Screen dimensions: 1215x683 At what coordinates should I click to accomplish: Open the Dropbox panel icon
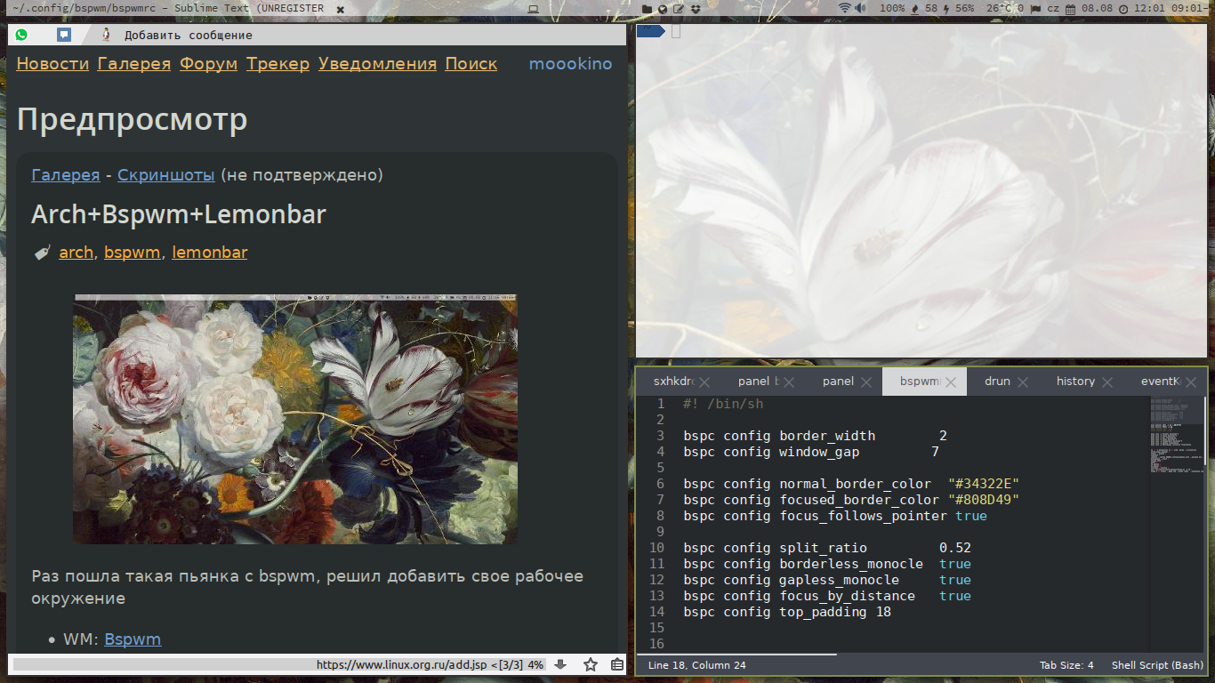(695, 9)
